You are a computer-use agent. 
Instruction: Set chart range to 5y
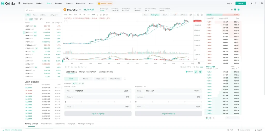(66, 67)
